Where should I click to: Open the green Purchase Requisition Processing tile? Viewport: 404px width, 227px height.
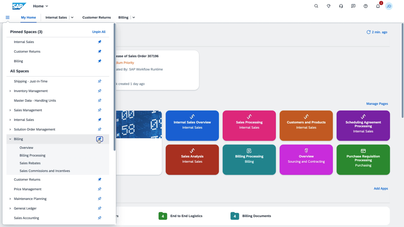point(363,160)
